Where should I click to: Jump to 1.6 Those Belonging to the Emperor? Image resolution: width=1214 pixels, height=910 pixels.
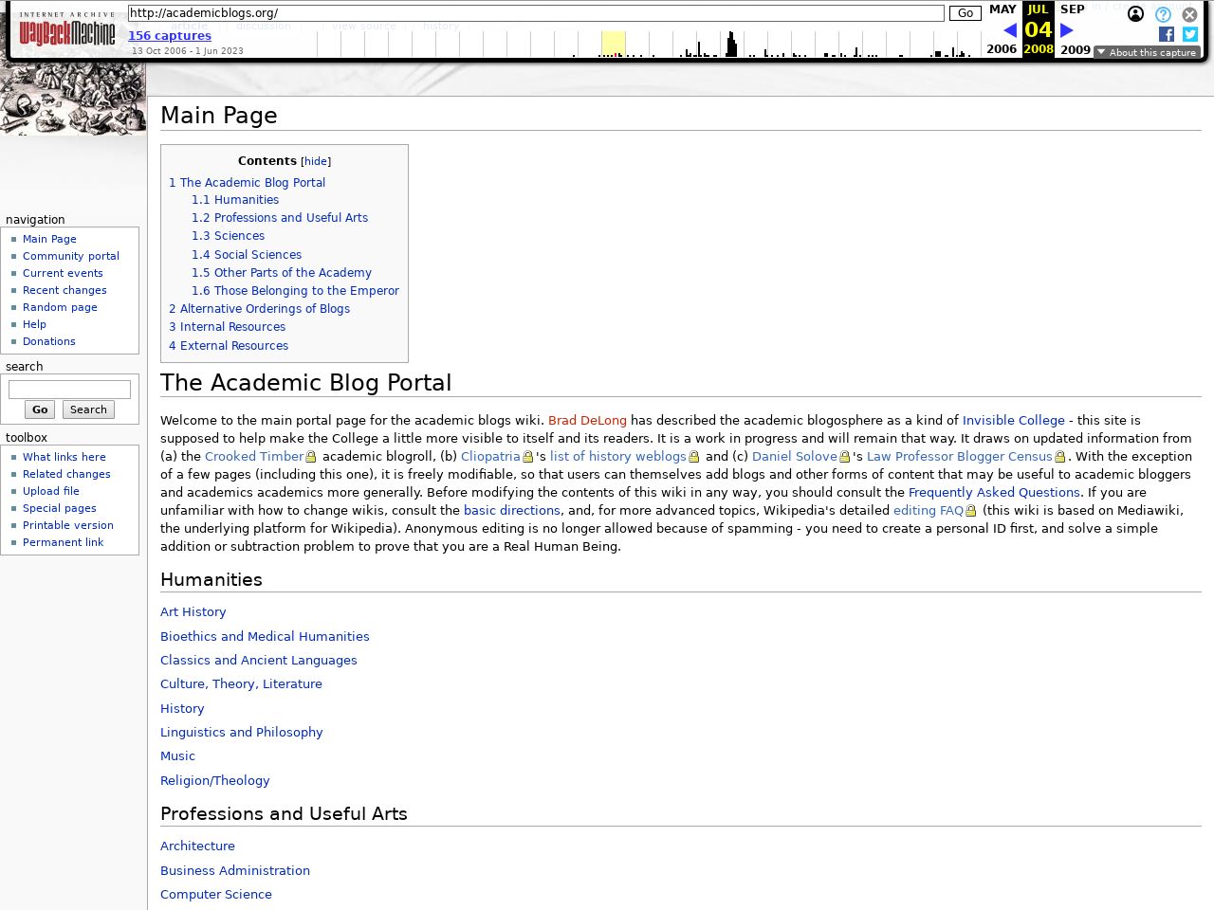point(295,291)
